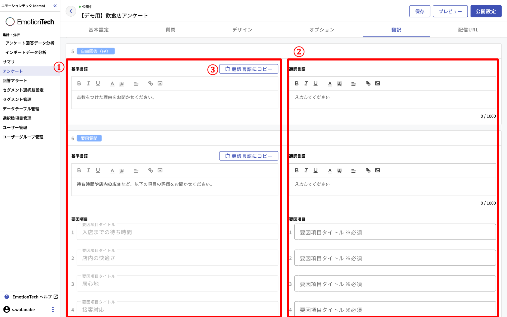Insert image in question 6 translation editor

tap(377, 170)
